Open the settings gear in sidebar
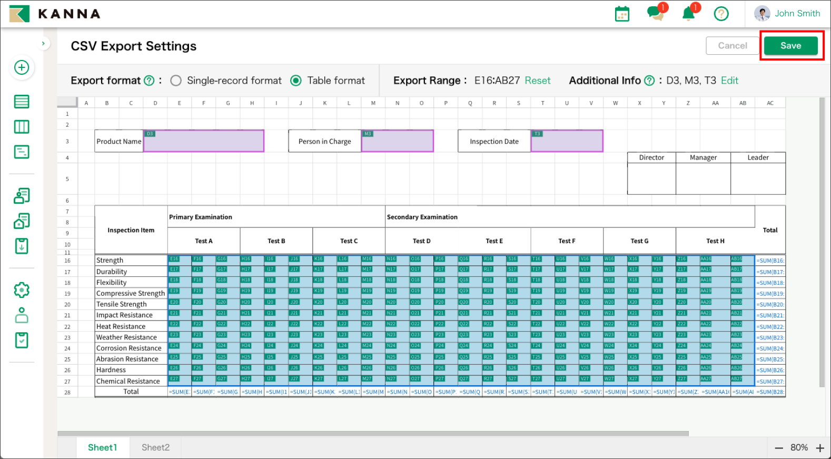This screenshot has height=459, width=831. 22,290
